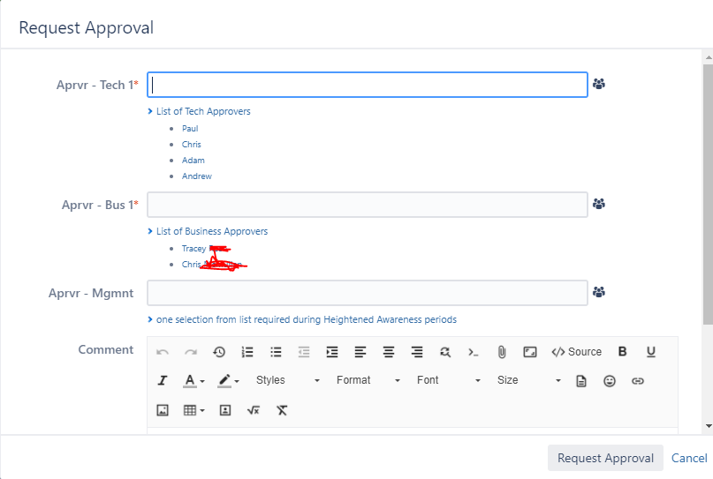Click the Request Approval button
Viewport: 713px width, 479px height.
pos(605,458)
